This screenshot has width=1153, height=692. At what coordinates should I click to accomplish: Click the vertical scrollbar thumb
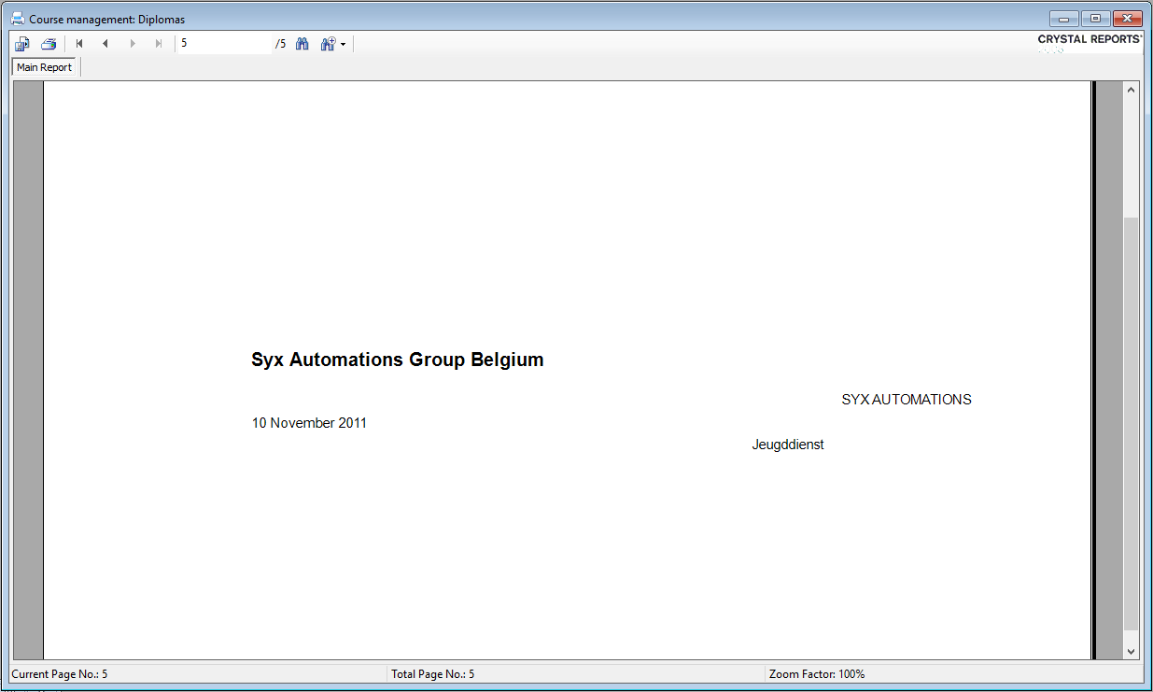(x=1131, y=420)
